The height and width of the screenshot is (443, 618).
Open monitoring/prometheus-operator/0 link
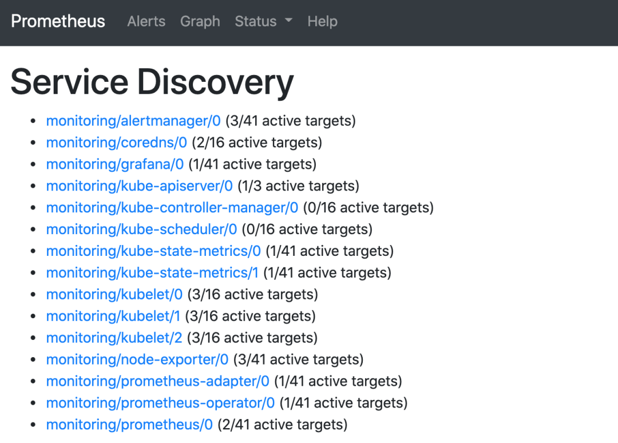pyautogui.click(x=160, y=403)
